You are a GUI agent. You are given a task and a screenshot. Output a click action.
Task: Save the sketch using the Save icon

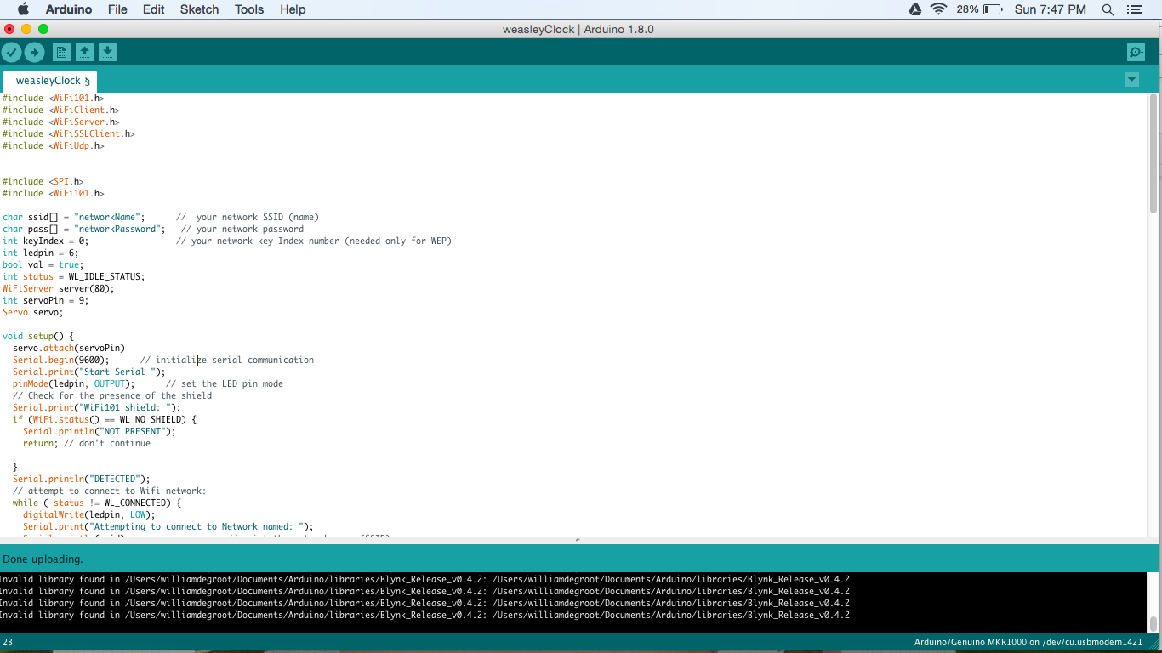point(107,52)
